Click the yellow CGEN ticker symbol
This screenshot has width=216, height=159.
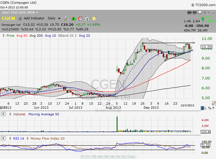tap(8, 19)
